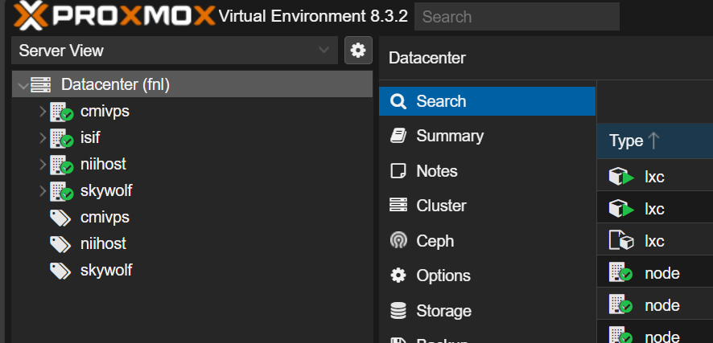Screen dimensions: 713x343
Task: Select the skywolf node label
Action: pos(106,190)
